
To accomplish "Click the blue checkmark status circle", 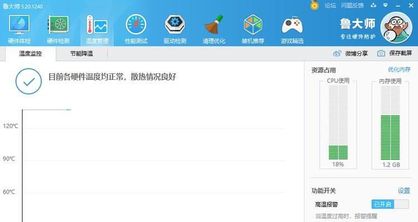I will click(28, 81).
